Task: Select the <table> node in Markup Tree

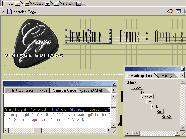Action: pyautogui.click(x=147, y=97)
